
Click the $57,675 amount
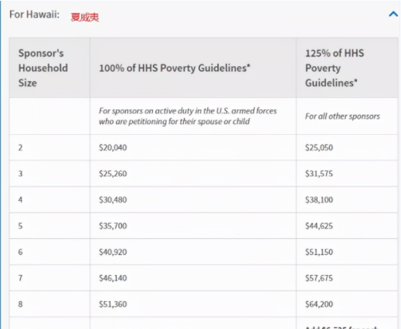pyautogui.click(x=319, y=278)
